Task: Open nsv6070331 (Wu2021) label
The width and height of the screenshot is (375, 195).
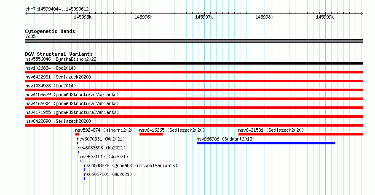Action: [x=101, y=139]
